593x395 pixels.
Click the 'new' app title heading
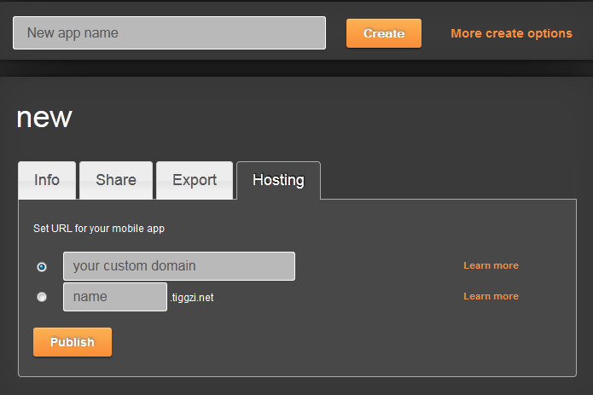point(44,118)
